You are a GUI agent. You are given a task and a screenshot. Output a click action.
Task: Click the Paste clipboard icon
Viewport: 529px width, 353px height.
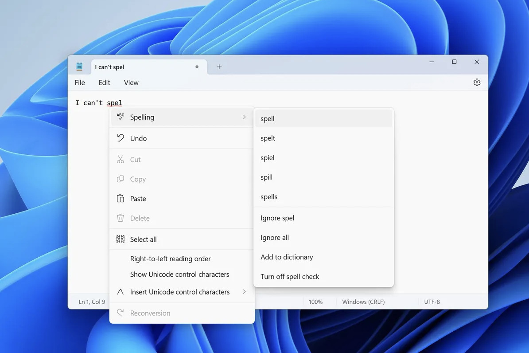pyautogui.click(x=121, y=199)
